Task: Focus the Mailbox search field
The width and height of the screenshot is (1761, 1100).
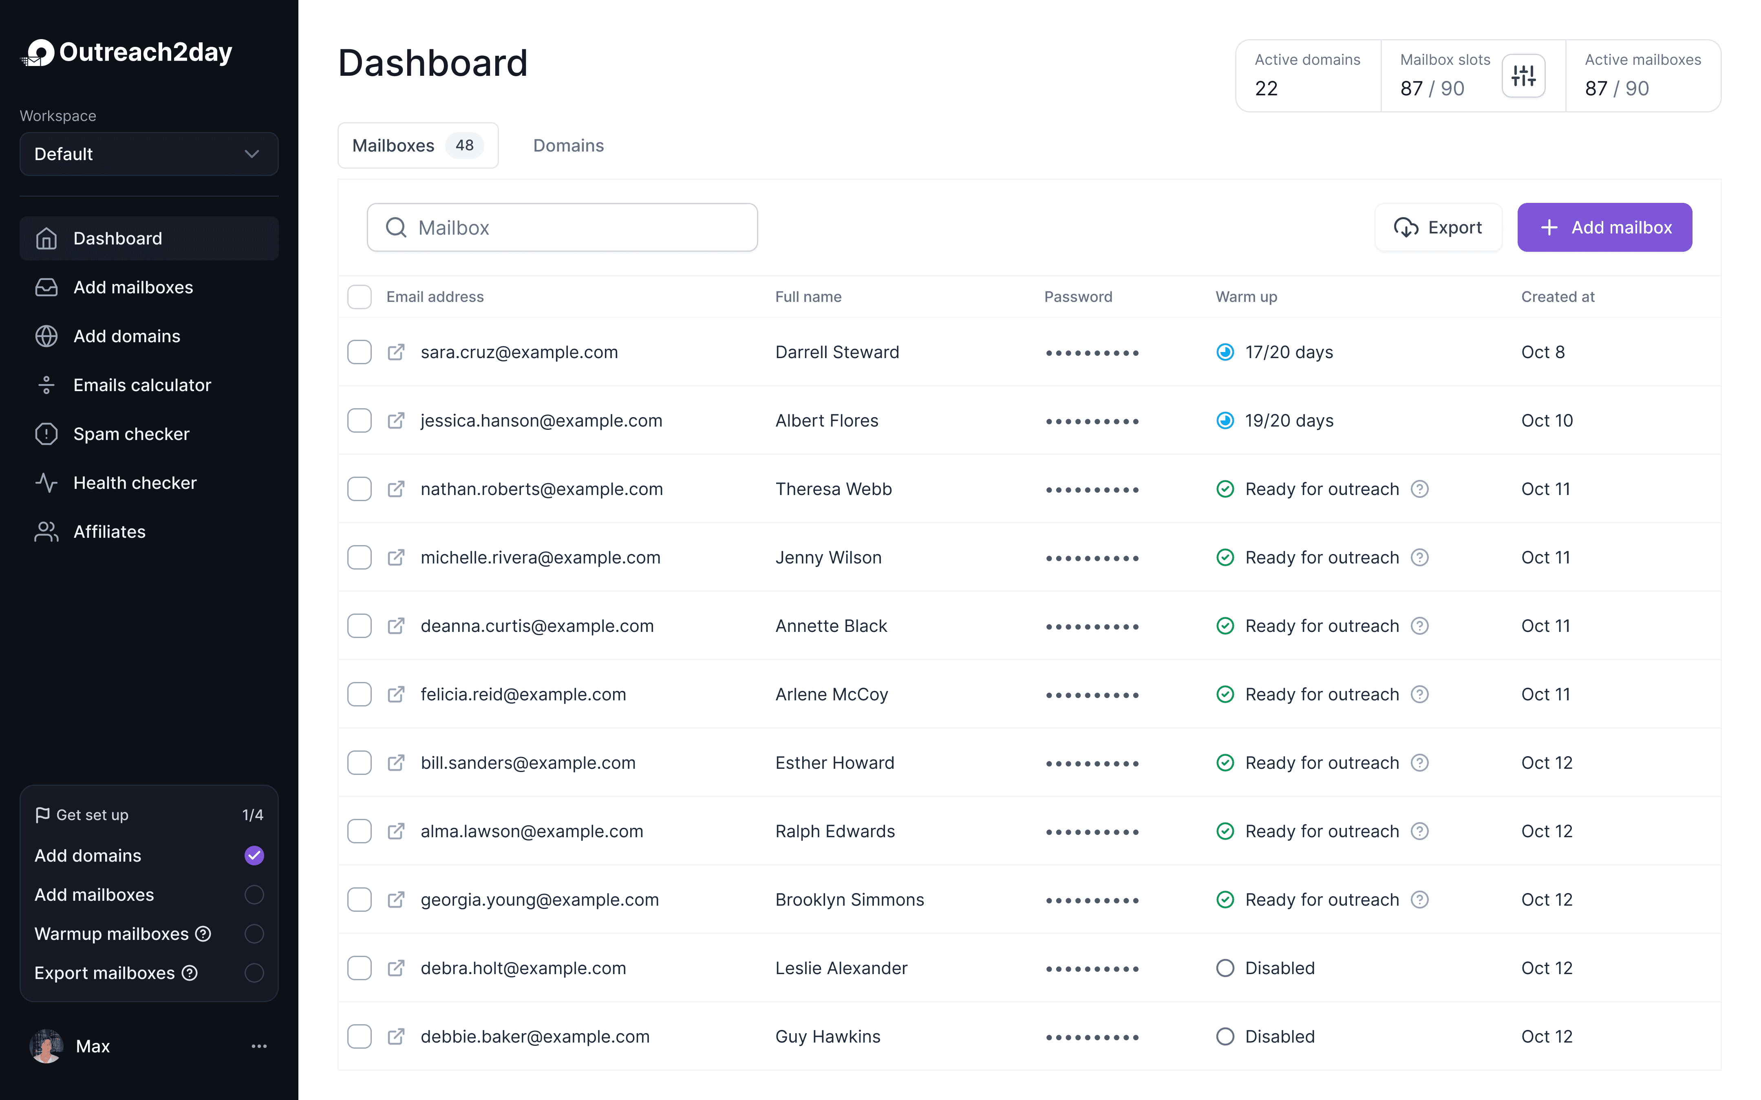Action: [562, 228]
